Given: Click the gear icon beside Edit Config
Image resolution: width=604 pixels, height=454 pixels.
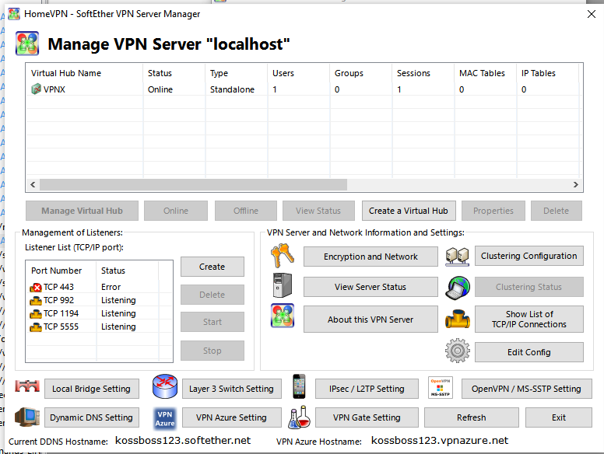Looking at the screenshot, I should tap(457, 351).
